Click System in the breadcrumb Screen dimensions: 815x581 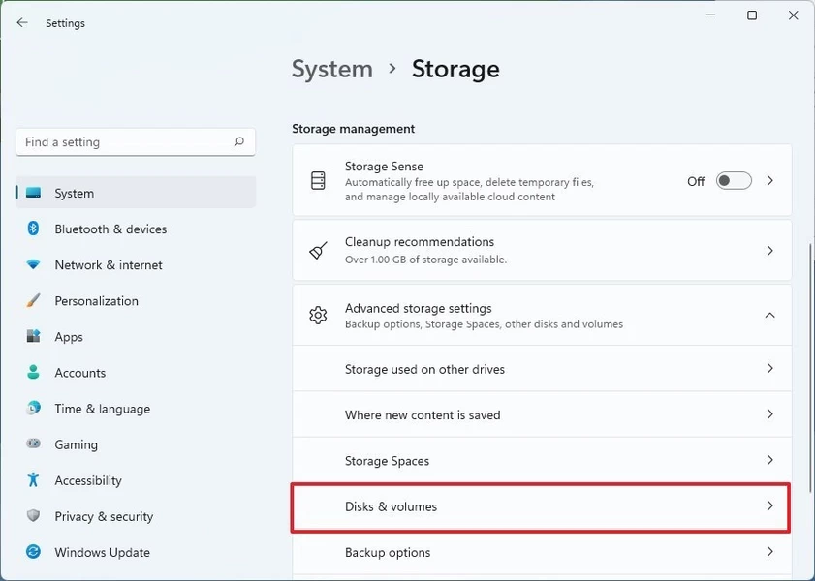(332, 70)
